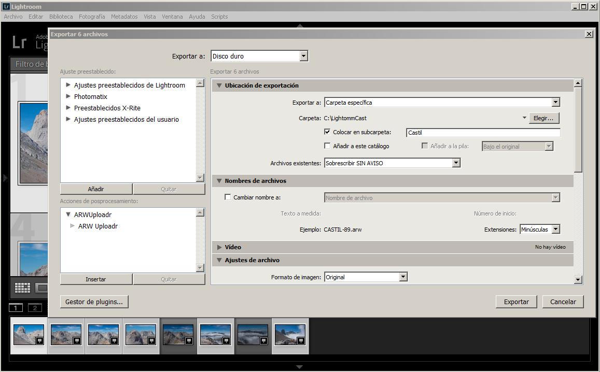600x372 pixels.
Task: Select fifth filmstrip thumbnail with dark frame
Action: pos(178,335)
